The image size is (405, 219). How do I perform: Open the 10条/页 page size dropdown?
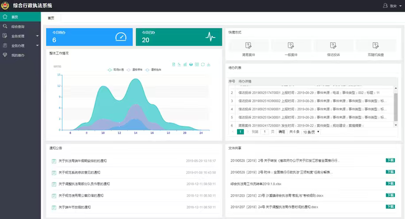click(312, 132)
